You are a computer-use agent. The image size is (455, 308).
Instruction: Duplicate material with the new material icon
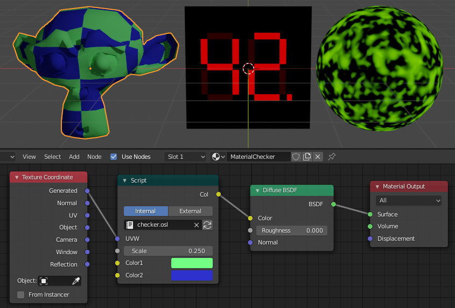click(307, 157)
